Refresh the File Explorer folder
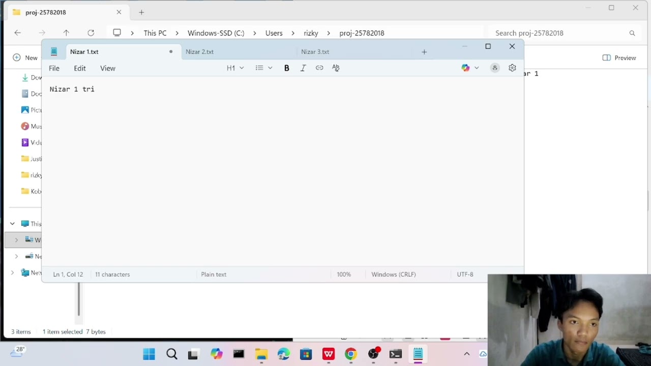 coord(91,33)
